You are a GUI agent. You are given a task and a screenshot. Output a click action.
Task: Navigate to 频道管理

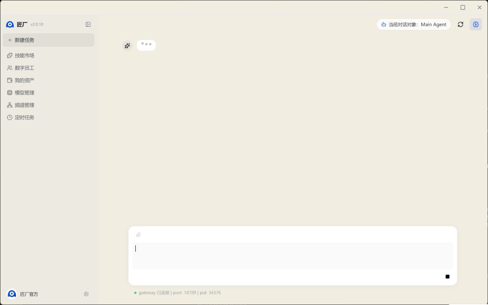click(x=24, y=105)
